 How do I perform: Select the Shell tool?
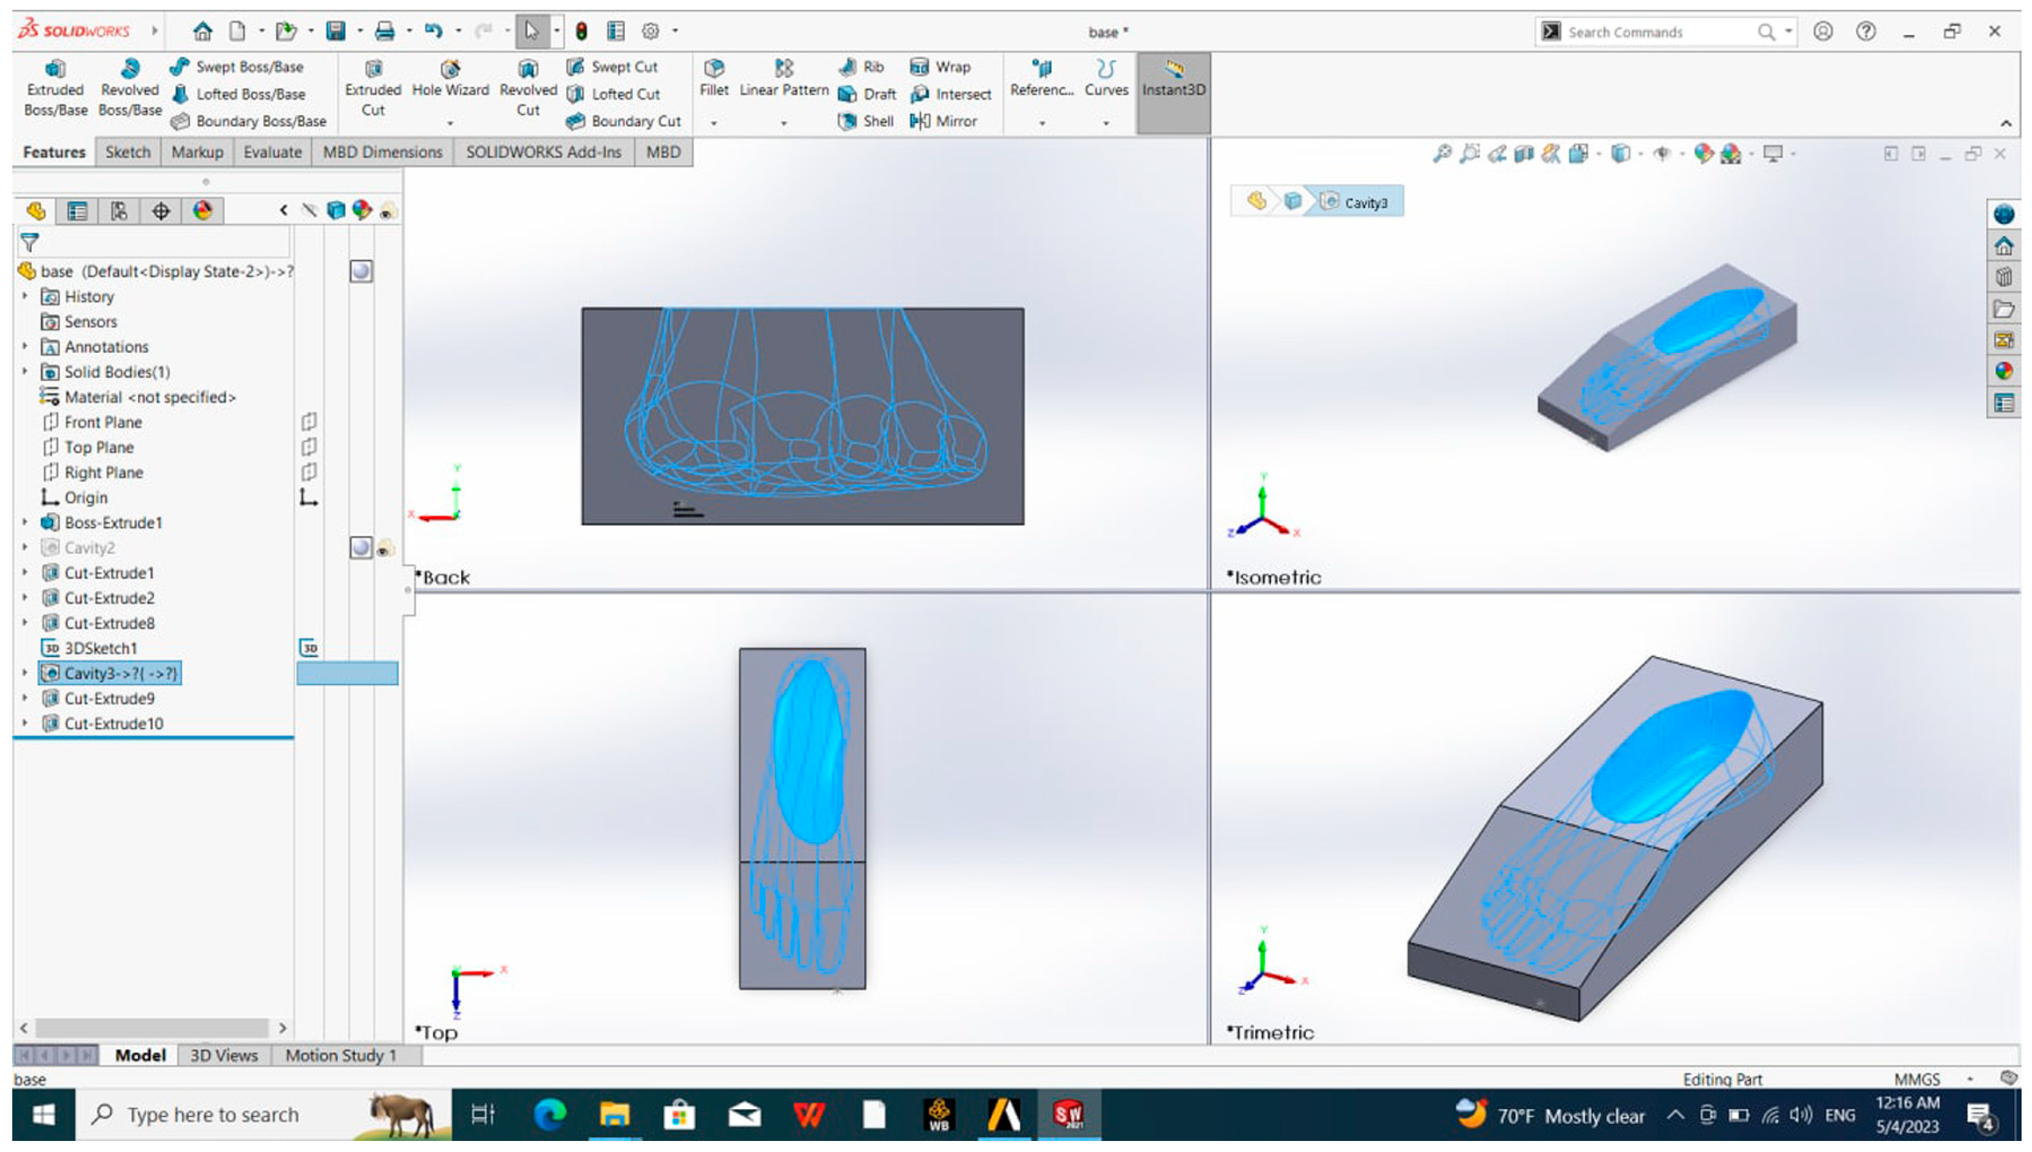click(866, 121)
